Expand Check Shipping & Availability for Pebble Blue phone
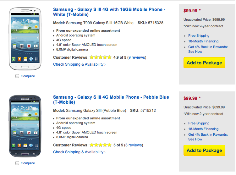Screen dimensions: 236x175 coord(79,152)
